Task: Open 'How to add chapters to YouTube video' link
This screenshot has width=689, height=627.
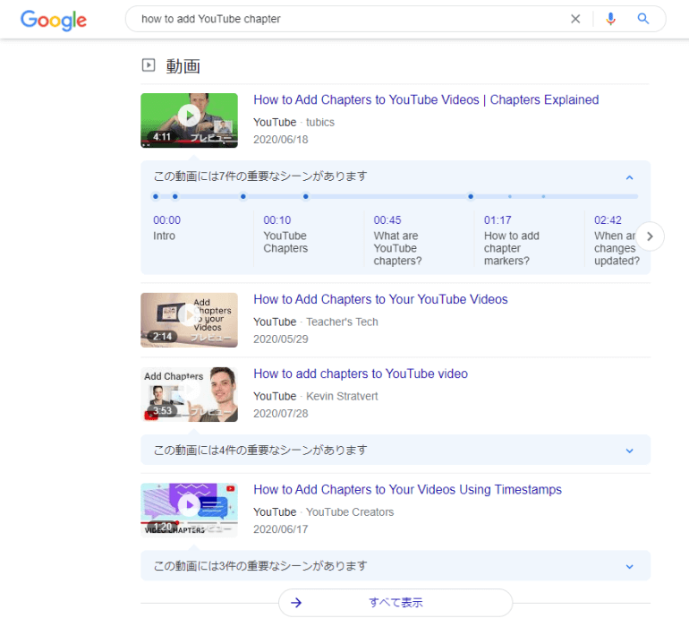Action: coord(361,374)
